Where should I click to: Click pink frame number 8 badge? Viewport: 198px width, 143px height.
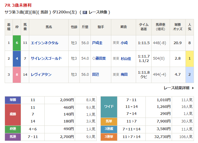17,75
